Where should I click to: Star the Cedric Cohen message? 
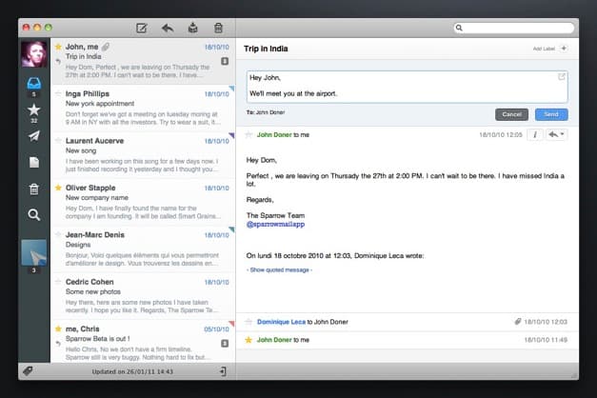pos(58,282)
